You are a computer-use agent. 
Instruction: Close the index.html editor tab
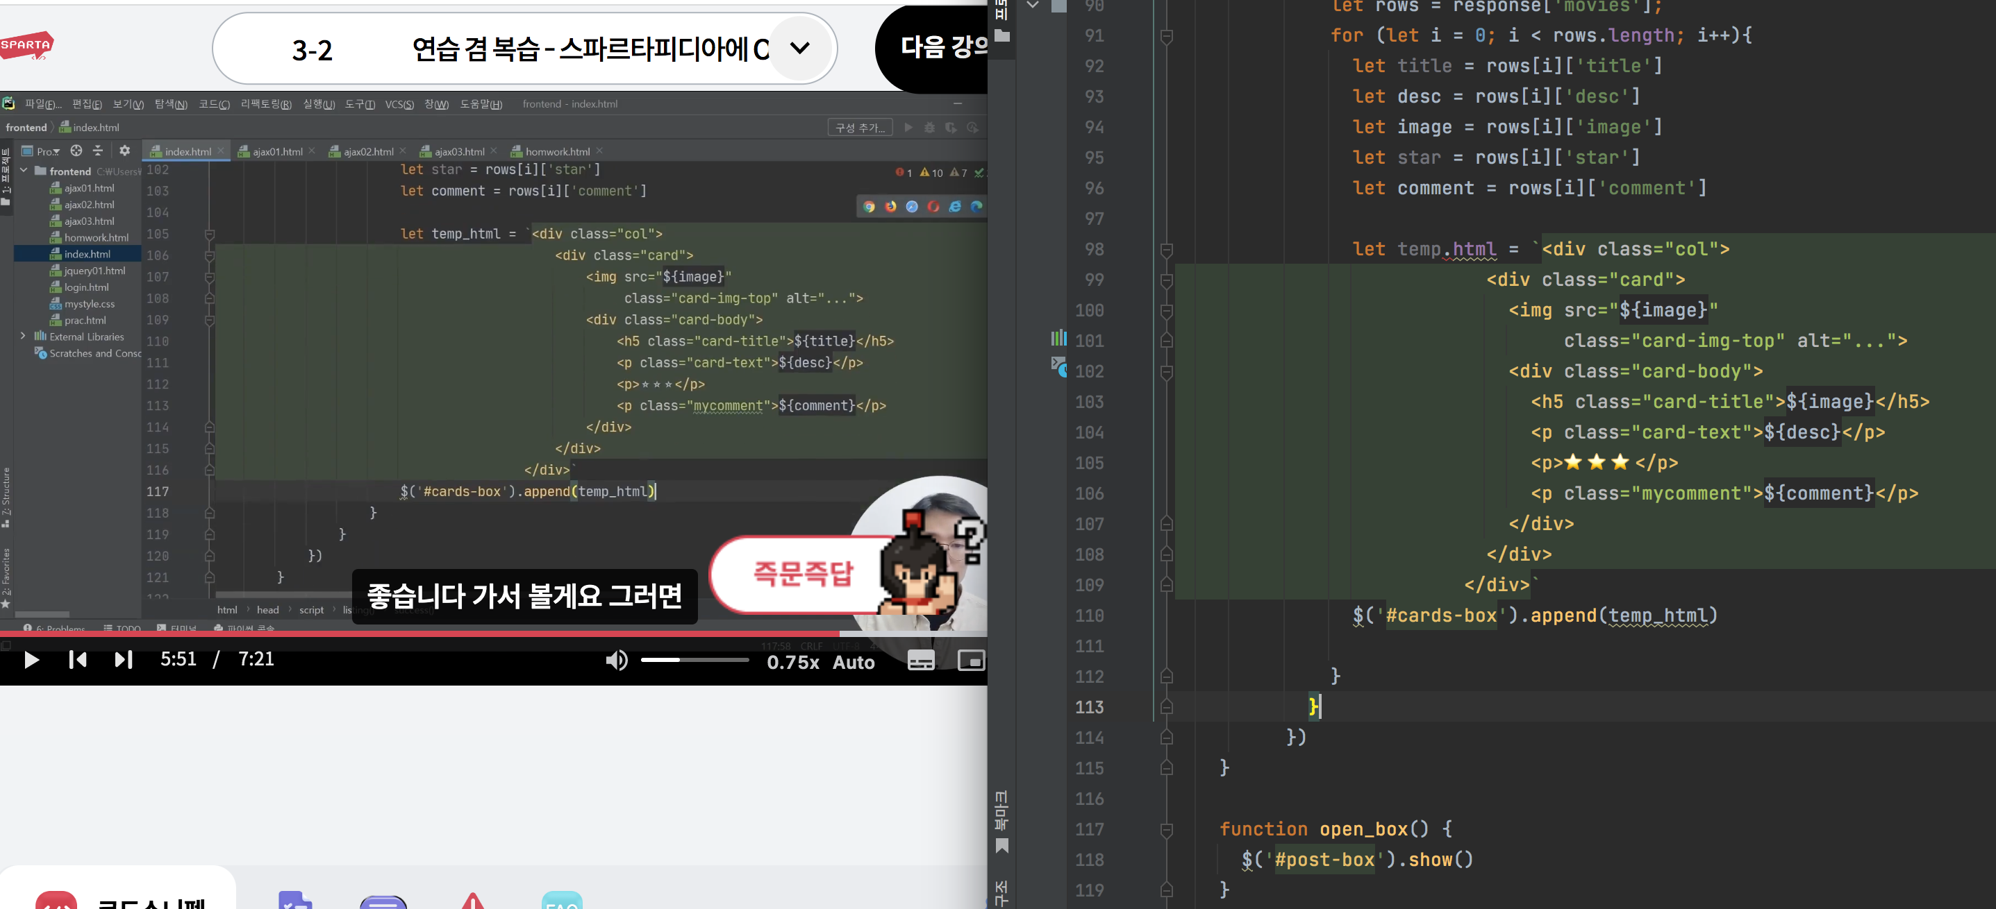[x=221, y=151]
